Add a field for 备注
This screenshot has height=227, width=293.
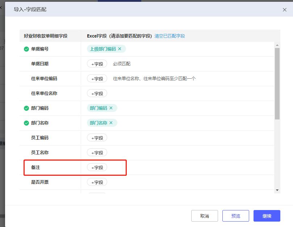[97, 167]
